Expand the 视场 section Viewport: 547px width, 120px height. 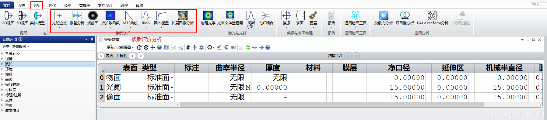(2, 59)
